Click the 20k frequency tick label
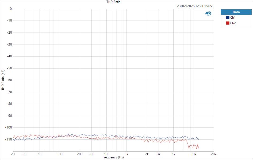This screenshot has width=253, height=160. pos(214,154)
